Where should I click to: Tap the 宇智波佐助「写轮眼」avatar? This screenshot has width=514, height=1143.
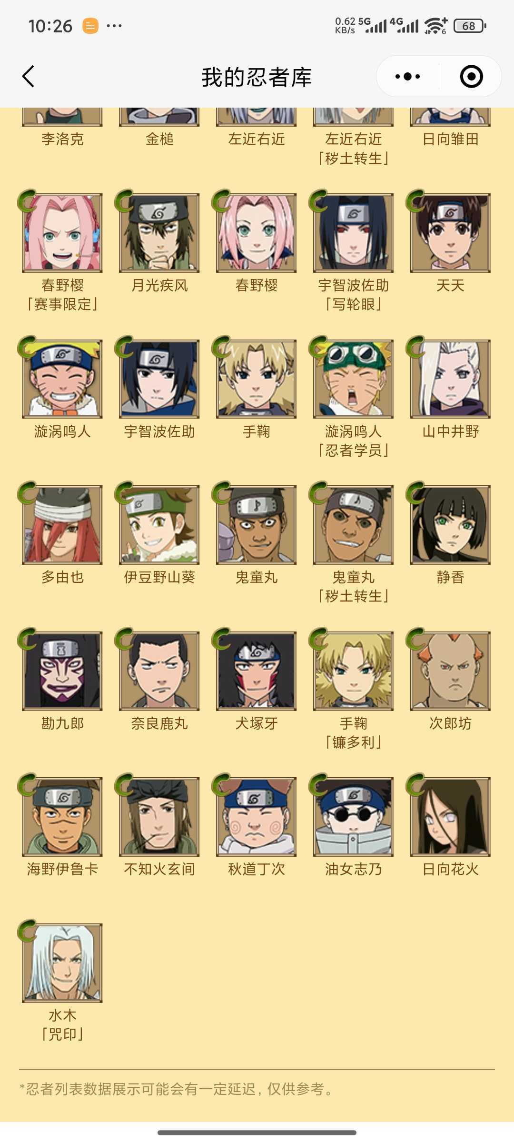coord(354,233)
